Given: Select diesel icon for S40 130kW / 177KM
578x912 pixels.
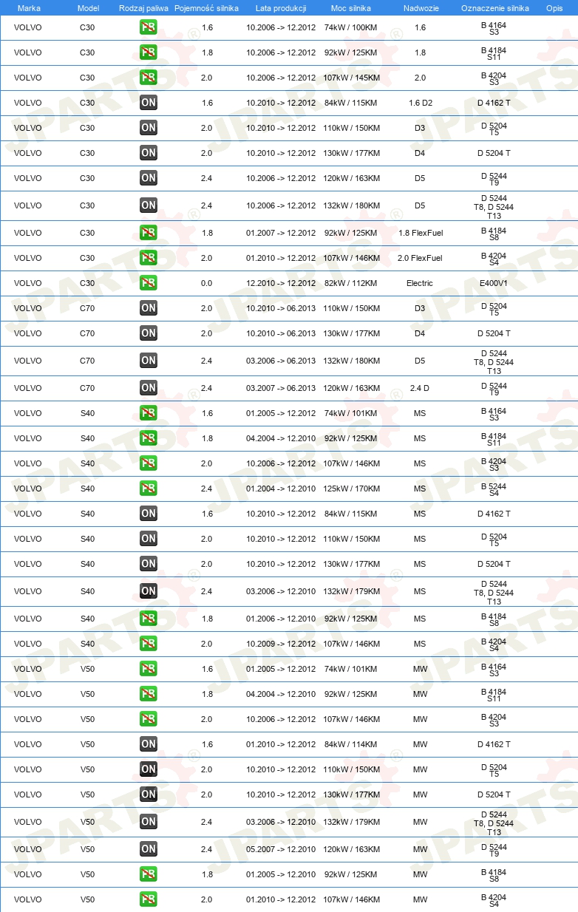Looking at the screenshot, I should pos(149,564).
